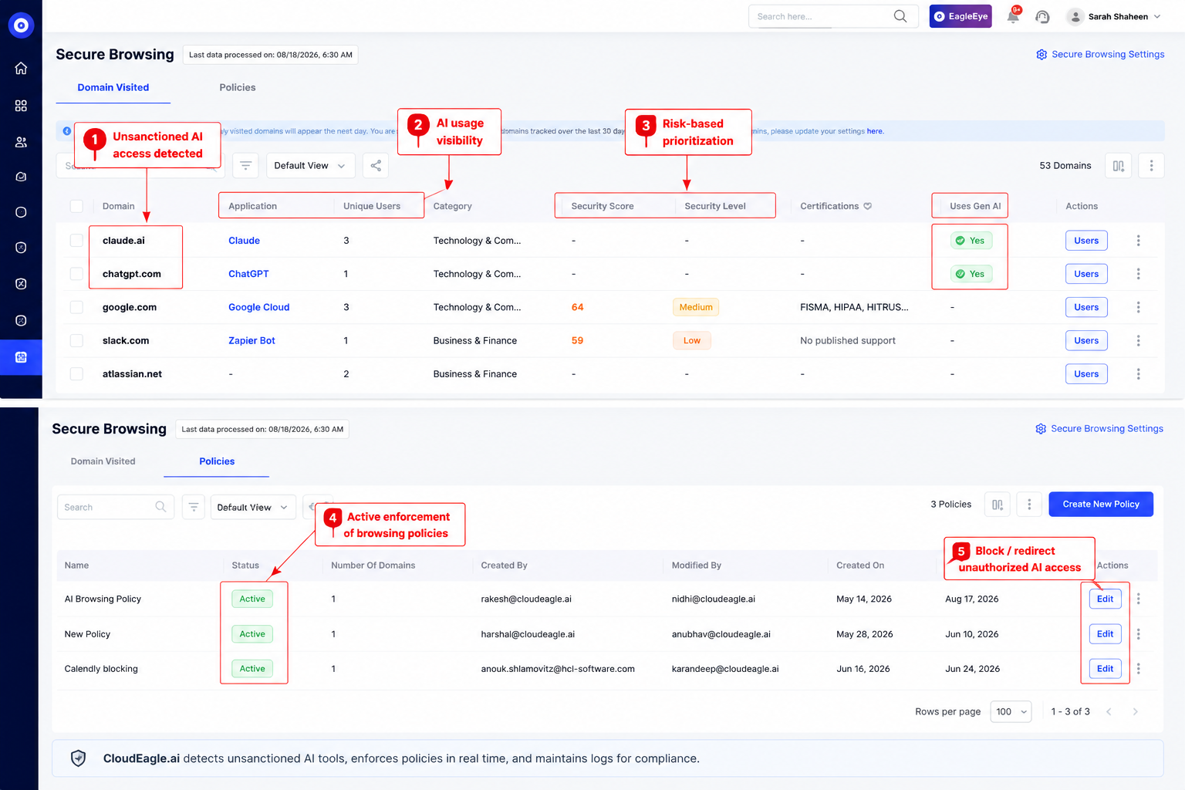Image resolution: width=1185 pixels, height=790 pixels.
Task: Open row actions menu for slack.com
Action: tap(1138, 340)
